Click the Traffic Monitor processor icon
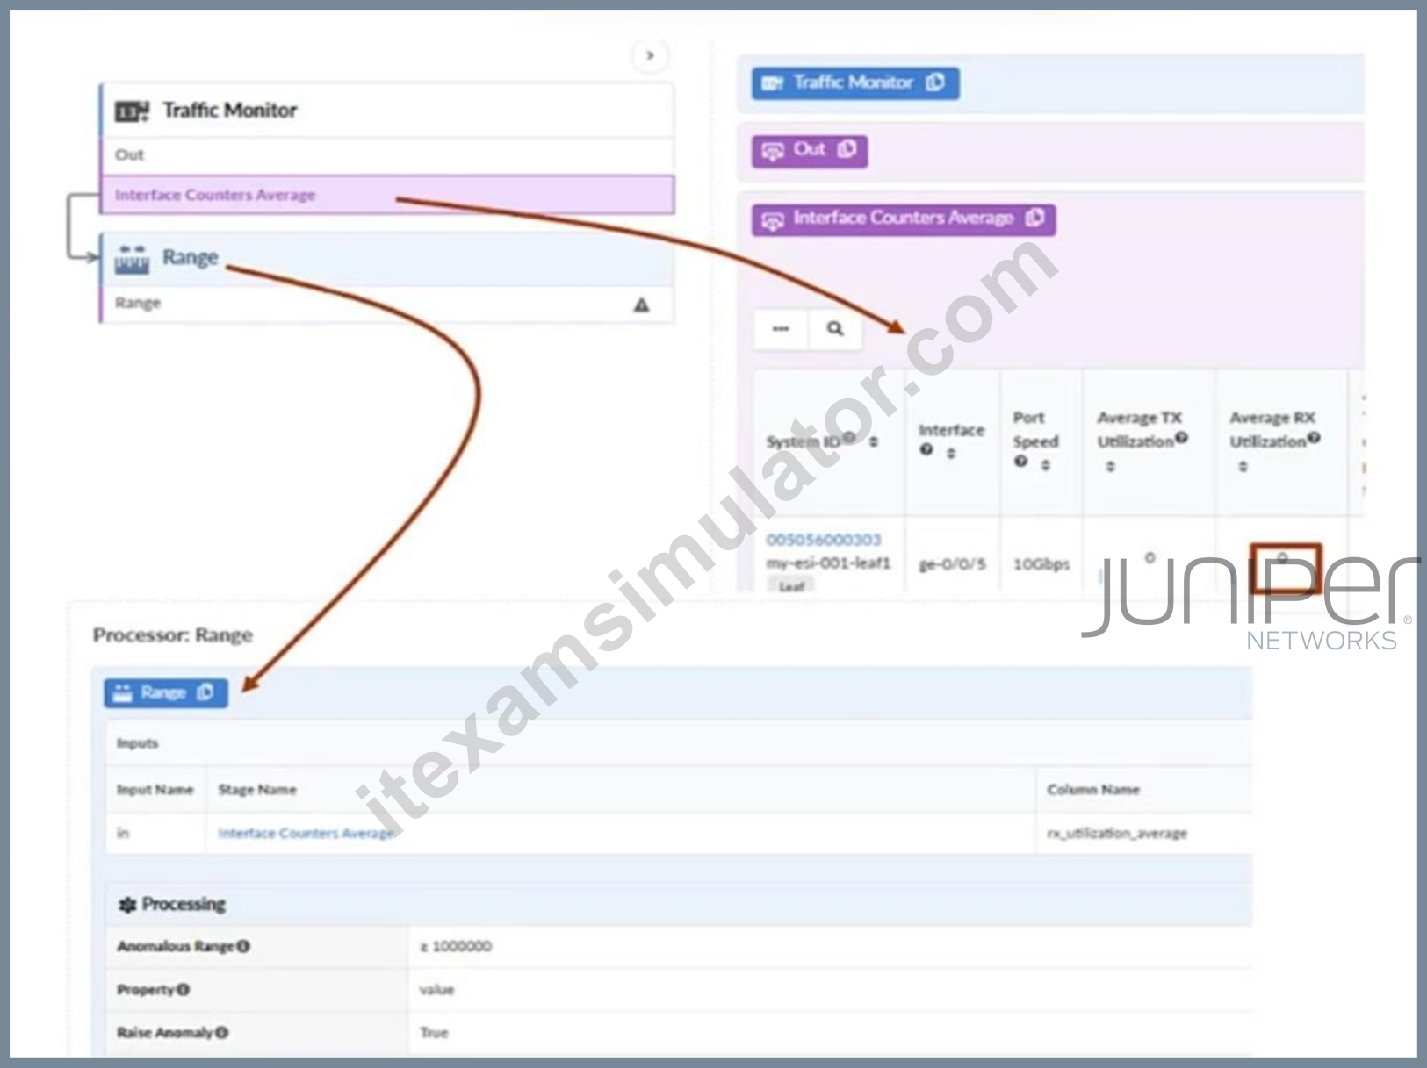The height and width of the screenshot is (1068, 1427). [x=132, y=111]
